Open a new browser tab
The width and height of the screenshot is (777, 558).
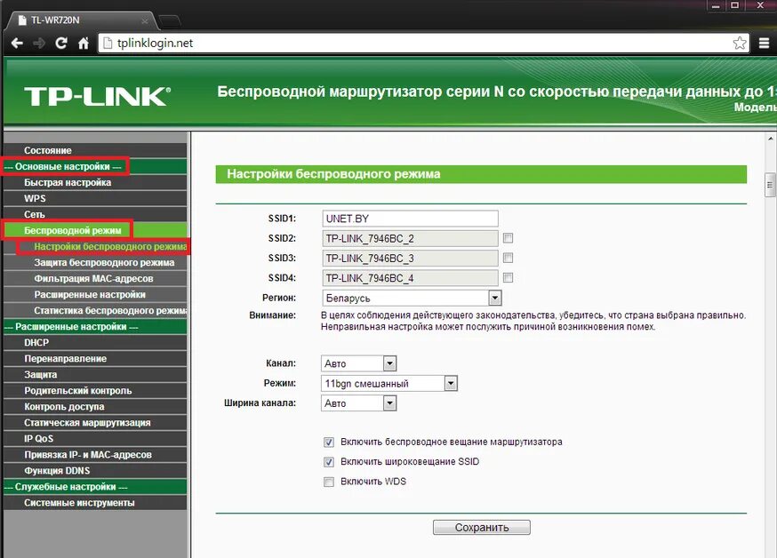(170, 20)
